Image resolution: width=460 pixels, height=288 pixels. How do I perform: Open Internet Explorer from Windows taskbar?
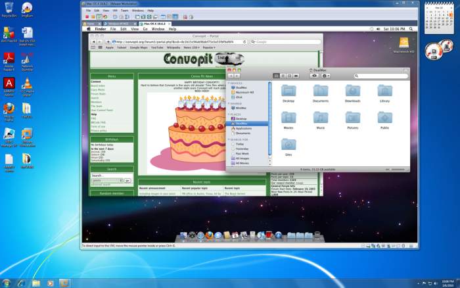[x=22, y=283]
